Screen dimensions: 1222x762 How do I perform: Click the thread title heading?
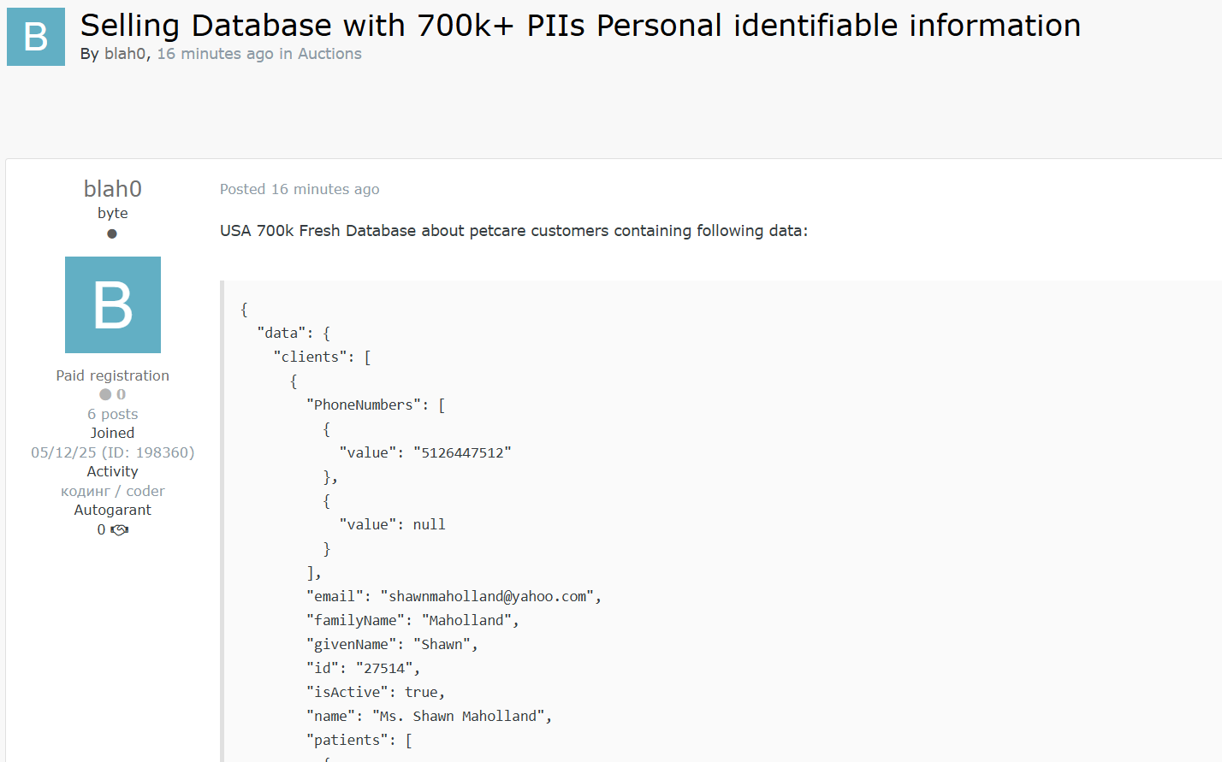point(580,26)
